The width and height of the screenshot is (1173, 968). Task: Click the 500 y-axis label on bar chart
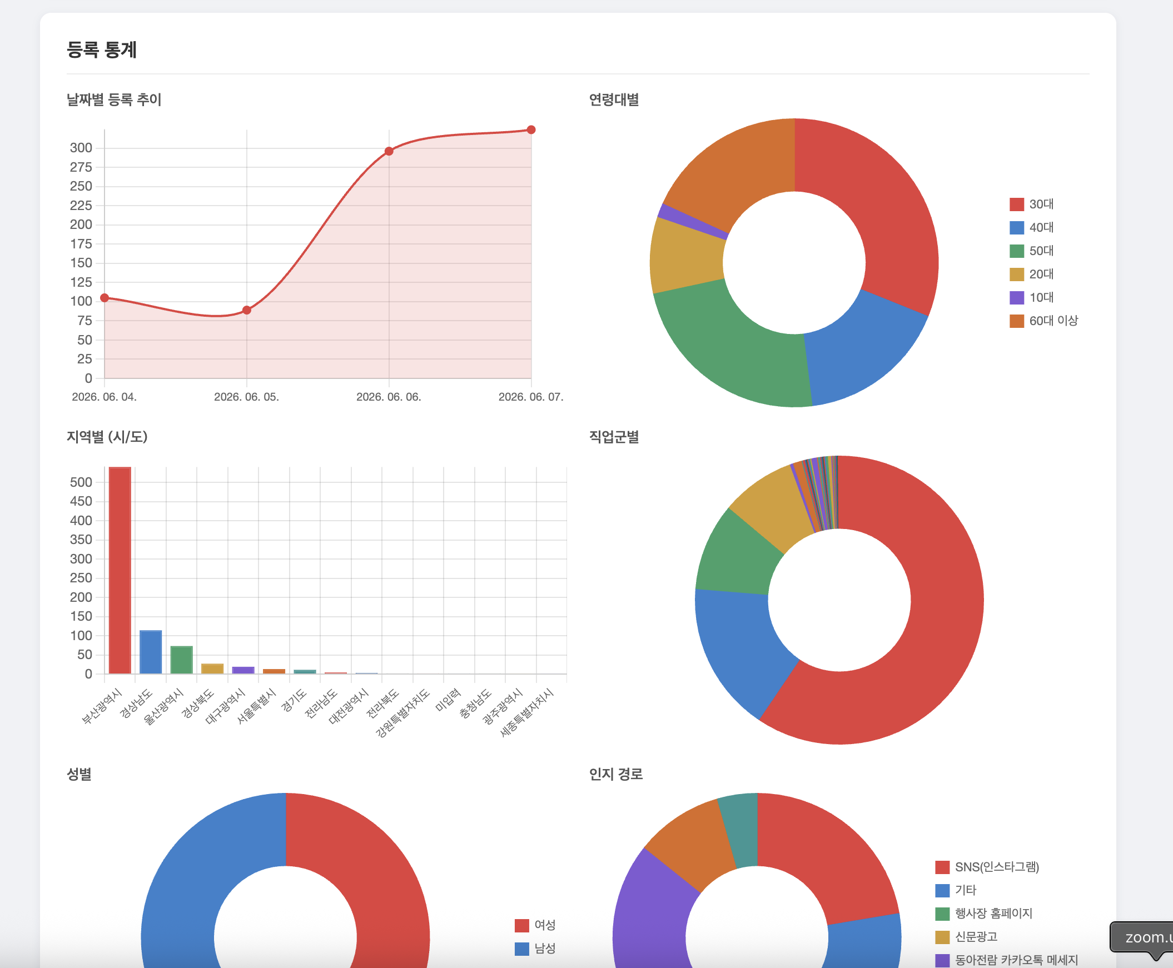81,482
